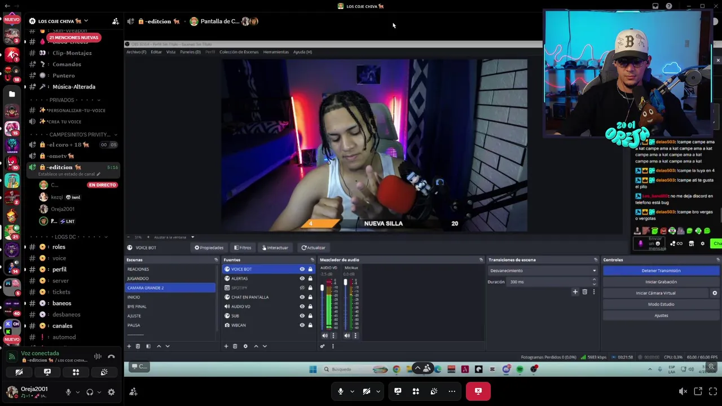Viewport: 722px width, 406px height.
Task: Toggle VOICE BOT source visibility eye
Action: tap(302, 269)
